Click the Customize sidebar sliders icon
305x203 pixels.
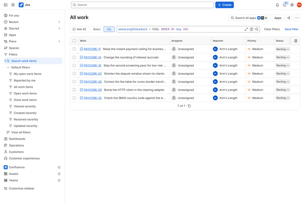(x=6, y=188)
